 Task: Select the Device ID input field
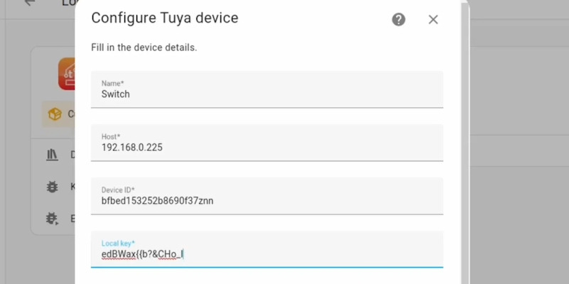[267, 200]
